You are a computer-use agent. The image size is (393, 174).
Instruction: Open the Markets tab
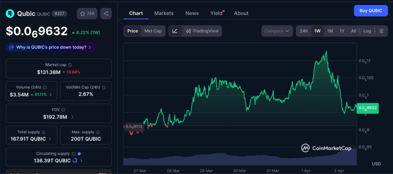tap(164, 13)
